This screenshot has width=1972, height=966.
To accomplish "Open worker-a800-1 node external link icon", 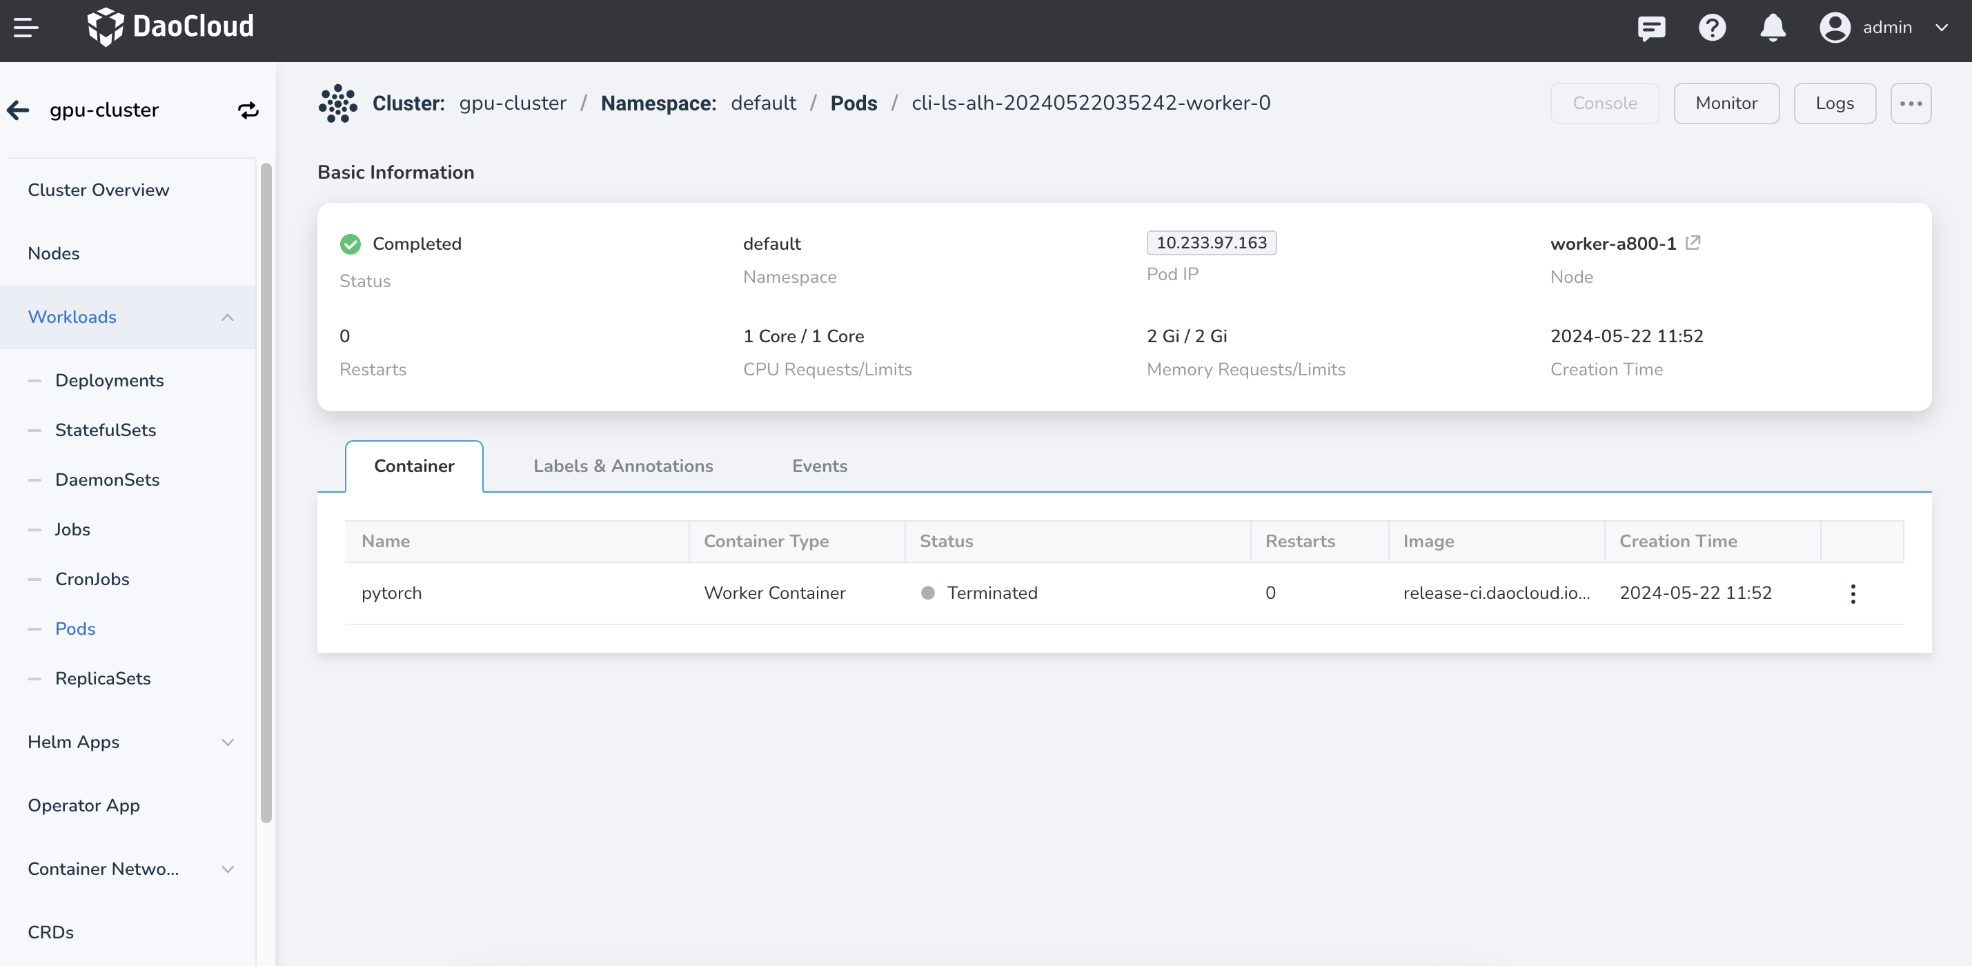I will tap(1693, 243).
